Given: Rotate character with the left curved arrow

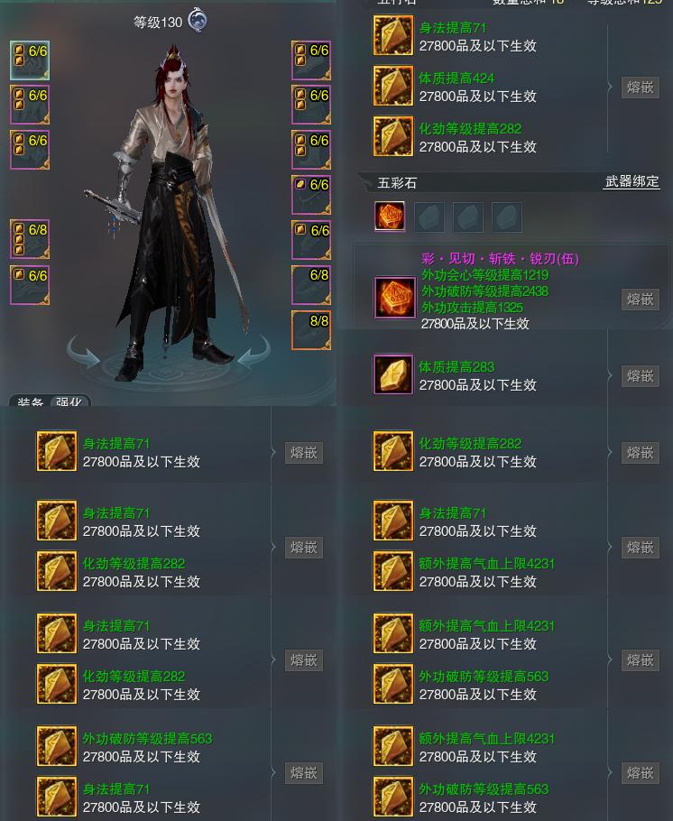Looking at the screenshot, I should pos(83,351).
